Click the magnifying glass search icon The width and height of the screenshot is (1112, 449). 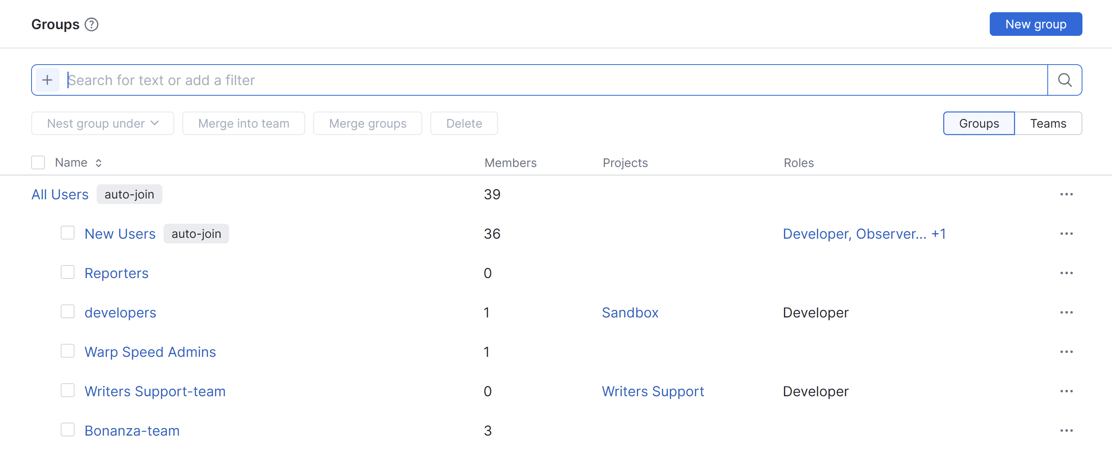point(1064,80)
